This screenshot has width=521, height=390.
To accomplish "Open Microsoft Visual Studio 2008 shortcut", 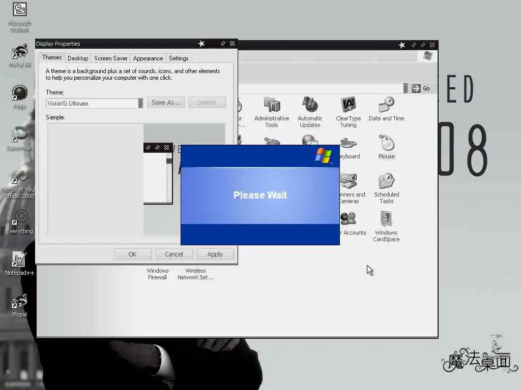I will pyautogui.click(x=18, y=184).
